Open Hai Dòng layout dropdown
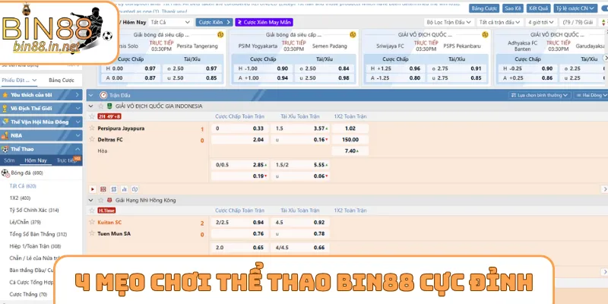608x304 pixels. click(x=591, y=95)
